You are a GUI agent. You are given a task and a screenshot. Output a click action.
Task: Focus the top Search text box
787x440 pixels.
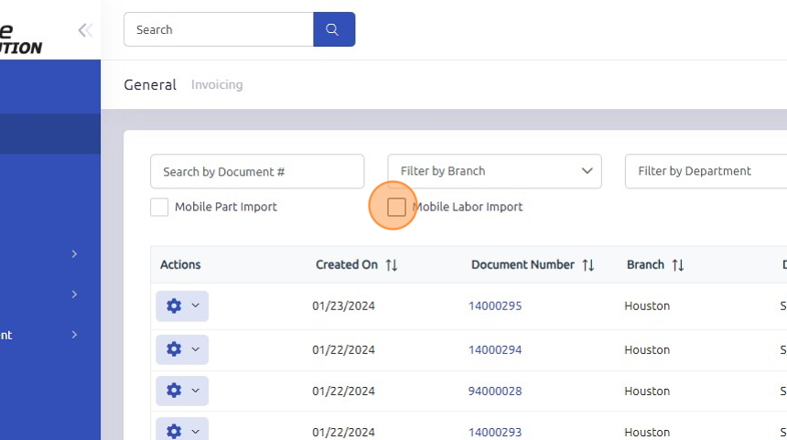coord(219,29)
